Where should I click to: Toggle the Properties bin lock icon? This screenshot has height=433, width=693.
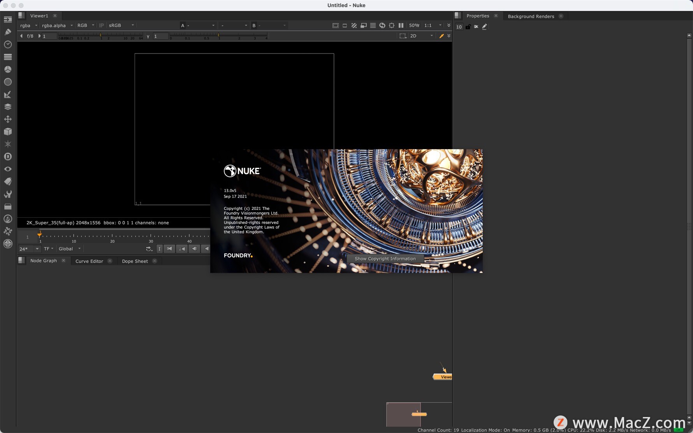[468, 26]
